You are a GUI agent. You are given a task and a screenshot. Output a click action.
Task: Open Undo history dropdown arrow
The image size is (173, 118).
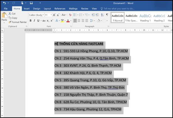(8, 3)
